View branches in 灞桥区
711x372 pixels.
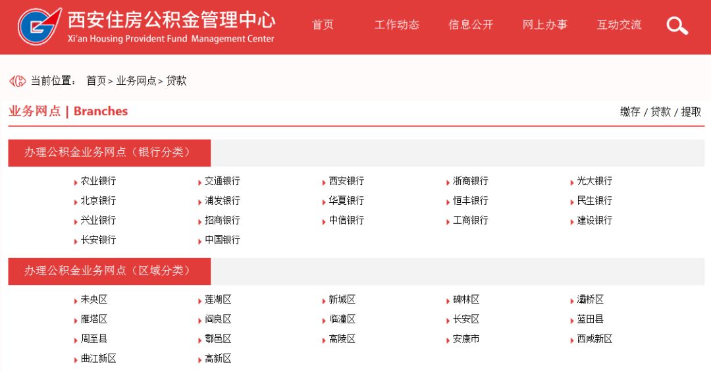pos(591,300)
